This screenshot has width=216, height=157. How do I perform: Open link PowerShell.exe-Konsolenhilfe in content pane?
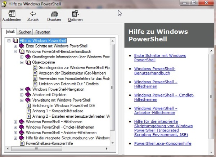163,143
